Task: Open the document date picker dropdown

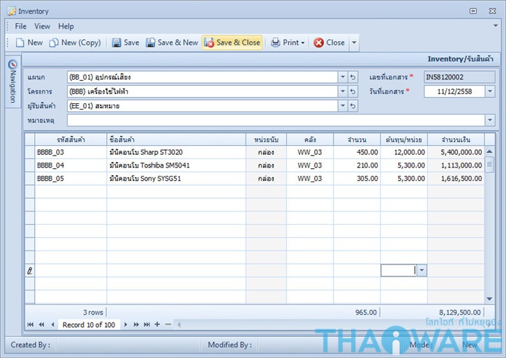Action: click(490, 91)
